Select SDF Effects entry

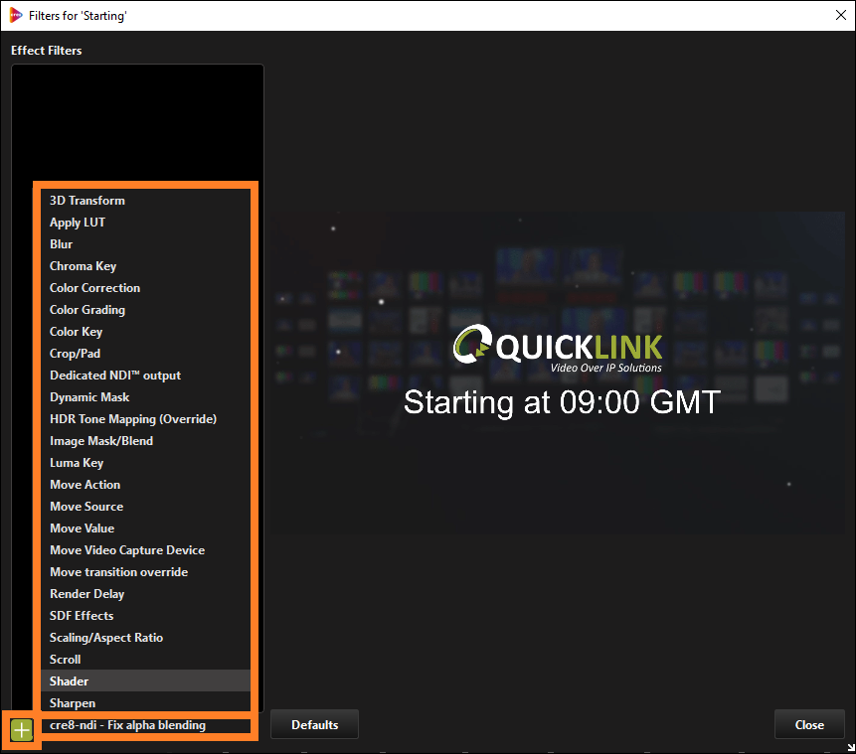(x=145, y=615)
